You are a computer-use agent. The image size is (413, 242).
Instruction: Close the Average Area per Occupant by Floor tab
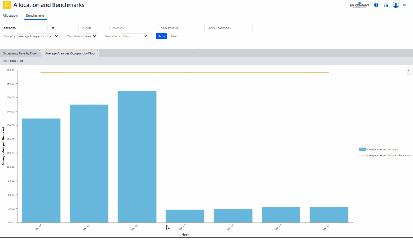(98, 51)
